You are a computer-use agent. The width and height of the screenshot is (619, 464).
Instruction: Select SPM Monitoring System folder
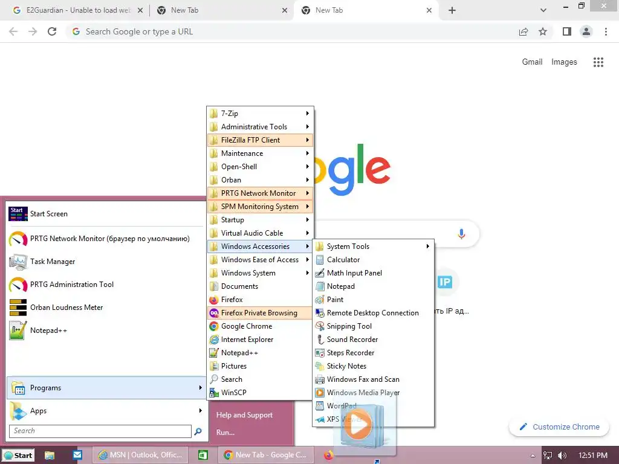pyautogui.click(x=260, y=207)
